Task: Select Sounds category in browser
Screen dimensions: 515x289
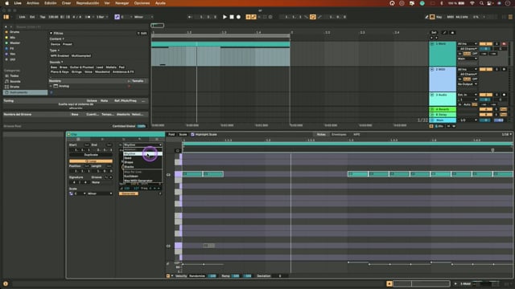Action: coord(15,81)
